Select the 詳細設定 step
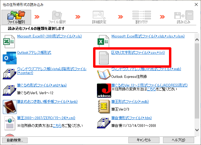Image resolution: width=201 pixels, height=145 pixels. [99, 17]
